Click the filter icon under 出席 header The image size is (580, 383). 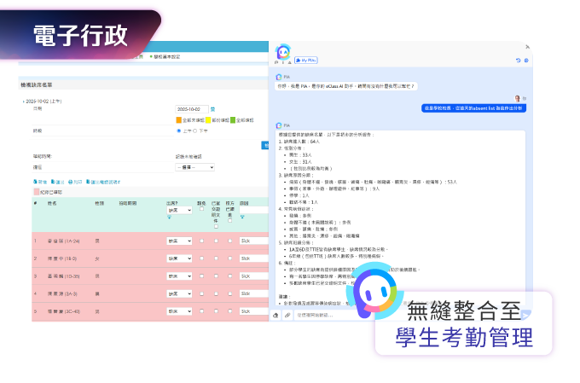169,217
